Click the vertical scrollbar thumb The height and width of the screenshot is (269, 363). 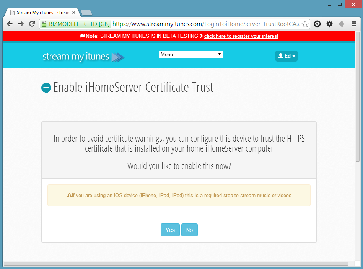357,97
